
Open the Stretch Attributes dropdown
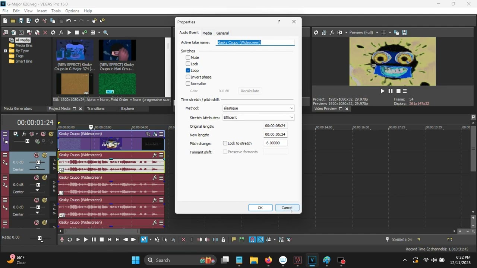pos(258,118)
